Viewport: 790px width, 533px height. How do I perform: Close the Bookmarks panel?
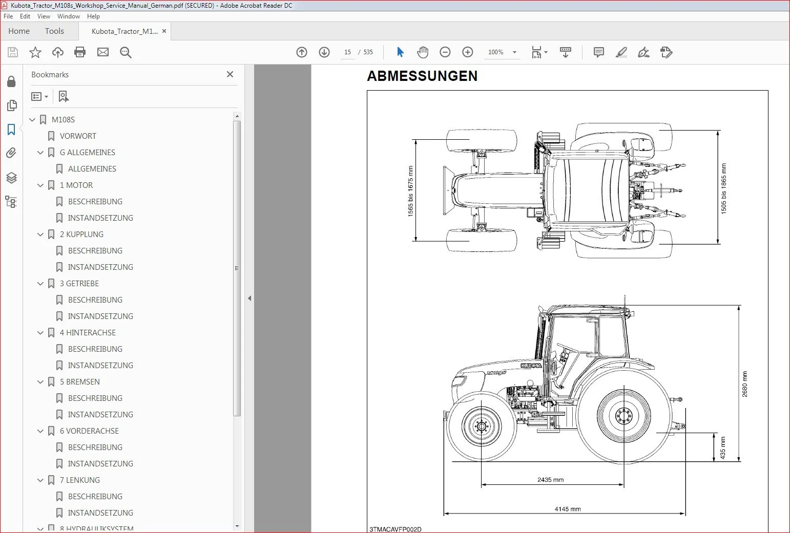point(230,74)
